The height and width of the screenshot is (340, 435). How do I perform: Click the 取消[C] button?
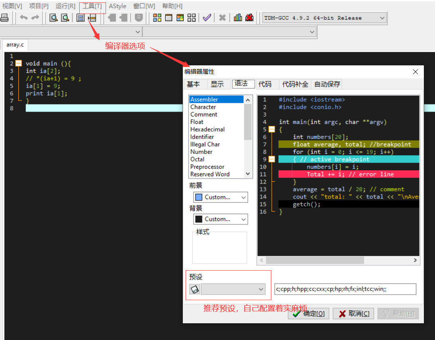tap(353, 313)
